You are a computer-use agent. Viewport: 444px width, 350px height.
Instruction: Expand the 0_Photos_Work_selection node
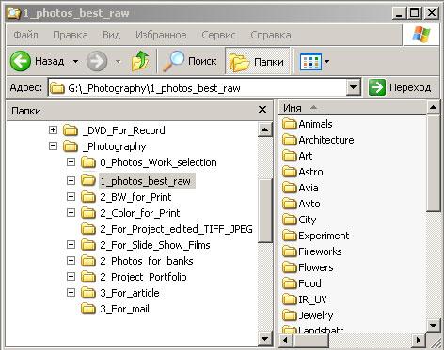71,161
